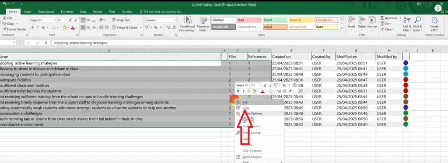This screenshot has height=163, width=448.
Task: Click the cell "Socioeconomic challenges"
Action: coord(111,113)
